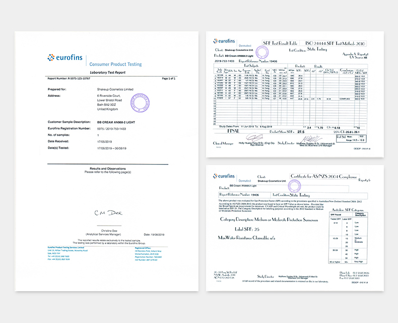Viewport: 398px width, 323px height.
Task: Click the BB CREAM AN968-2 LIGHT sample description
Action: 116,122
